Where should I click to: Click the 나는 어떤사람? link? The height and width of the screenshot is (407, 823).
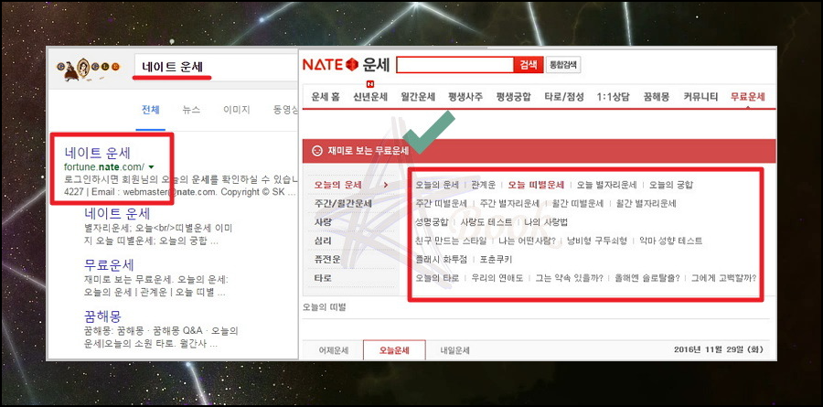pyautogui.click(x=527, y=241)
